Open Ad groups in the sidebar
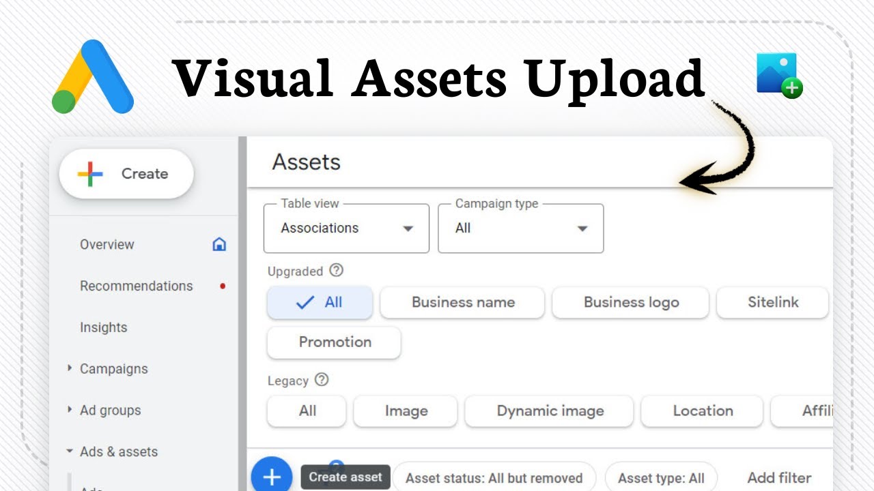The width and height of the screenshot is (874, 491). click(111, 411)
